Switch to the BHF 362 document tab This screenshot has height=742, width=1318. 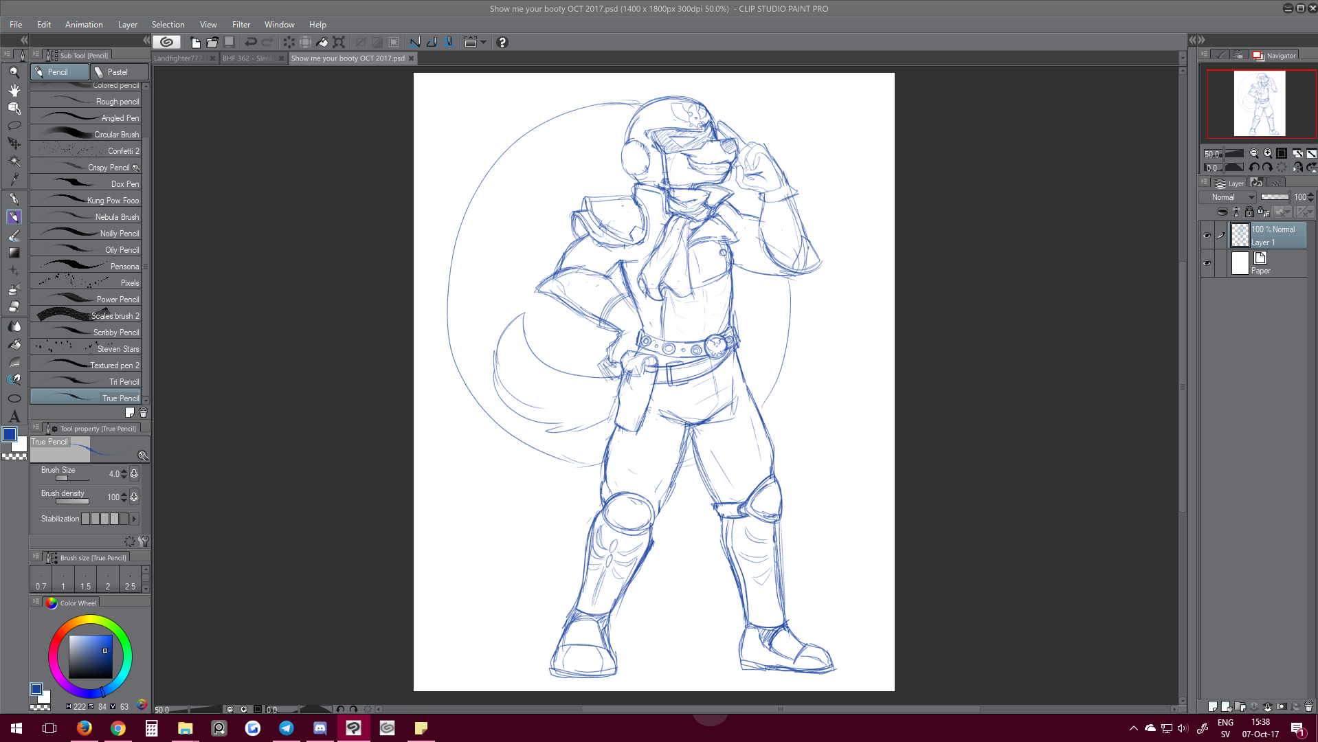[x=247, y=58]
